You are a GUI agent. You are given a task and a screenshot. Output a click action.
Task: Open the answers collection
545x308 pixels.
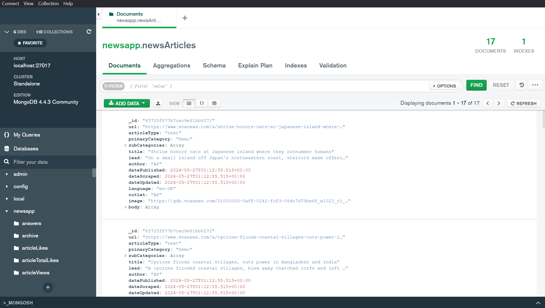[x=31, y=223]
